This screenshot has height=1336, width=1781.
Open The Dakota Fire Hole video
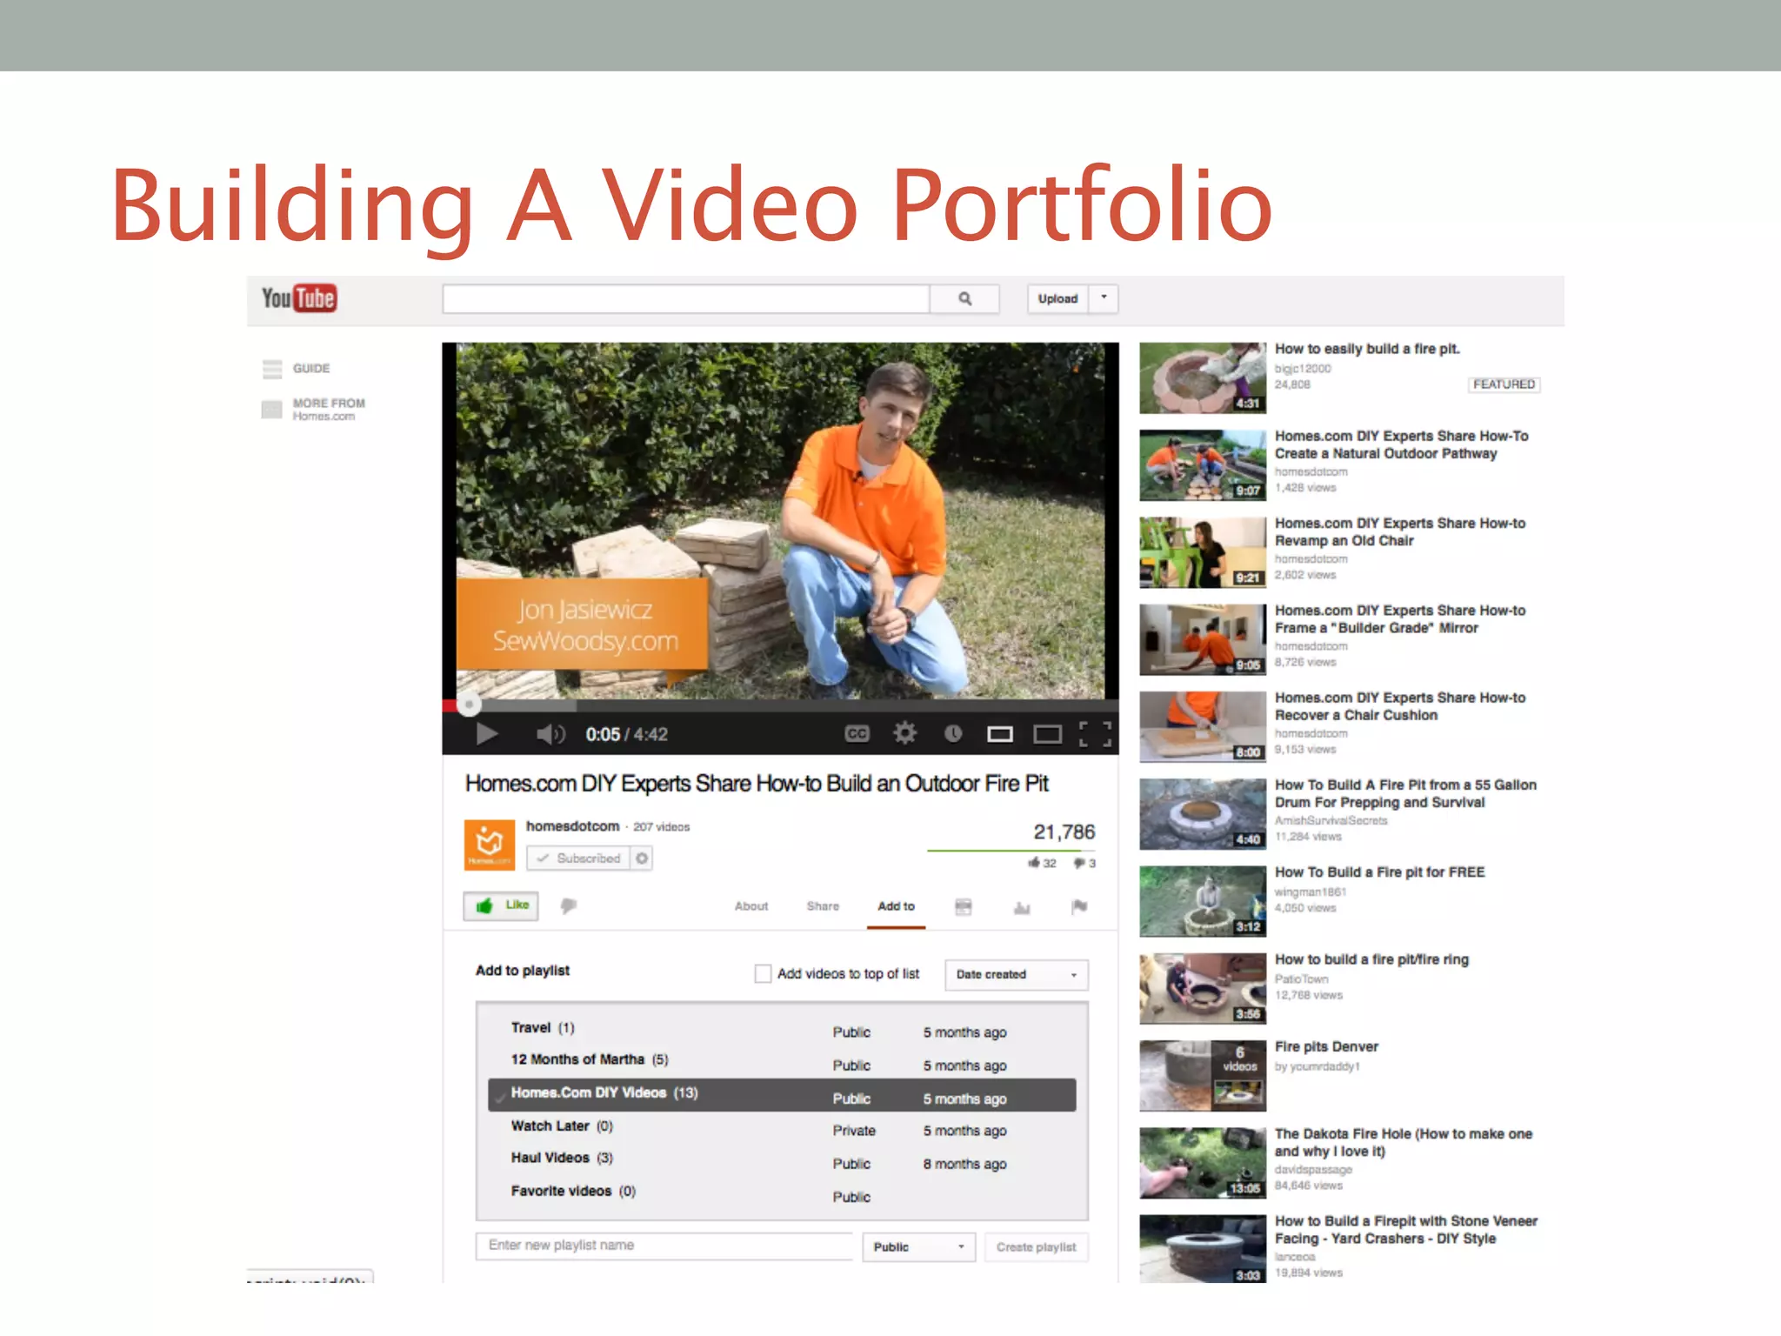(1404, 1142)
